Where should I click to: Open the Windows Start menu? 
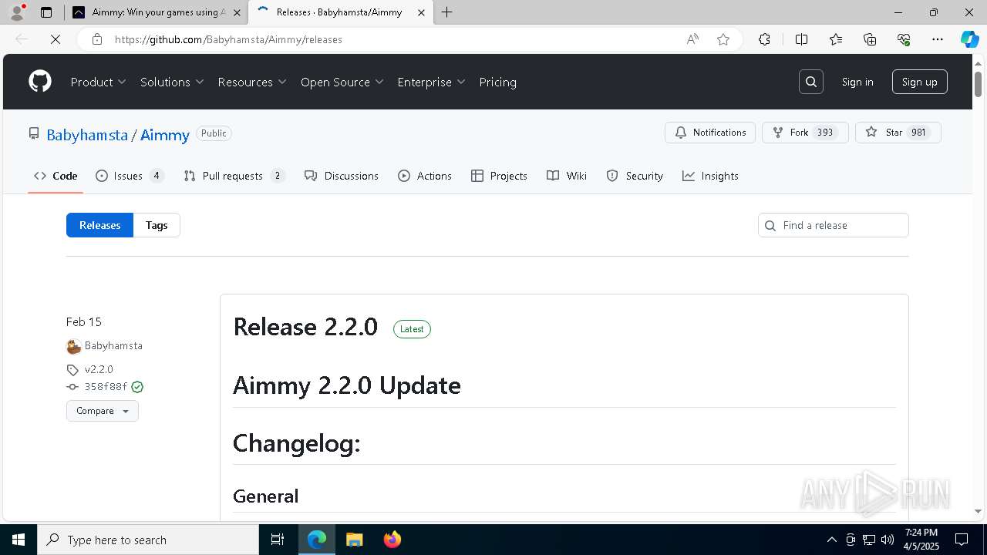pyautogui.click(x=19, y=540)
